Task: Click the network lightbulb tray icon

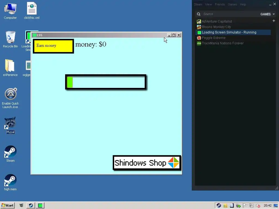Action: tap(225, 206)
